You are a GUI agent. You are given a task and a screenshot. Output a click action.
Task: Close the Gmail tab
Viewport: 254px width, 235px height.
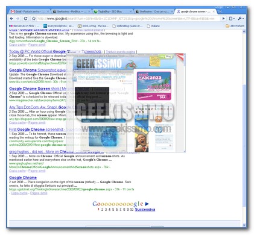(48, 11)
